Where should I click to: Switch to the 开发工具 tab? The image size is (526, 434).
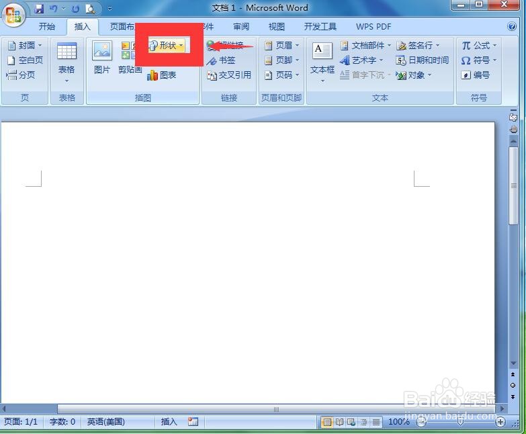click(x=320, y=26)
